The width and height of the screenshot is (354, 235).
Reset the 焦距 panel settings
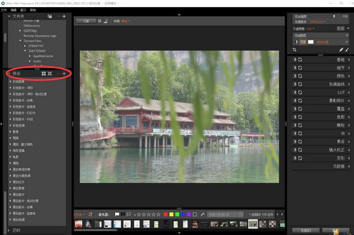click(x=300, y=117)
